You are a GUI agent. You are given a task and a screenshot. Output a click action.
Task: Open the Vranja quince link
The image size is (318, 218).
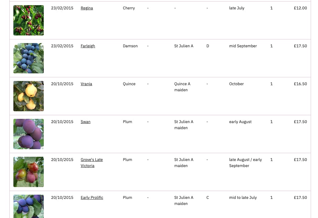coord(86,84)
